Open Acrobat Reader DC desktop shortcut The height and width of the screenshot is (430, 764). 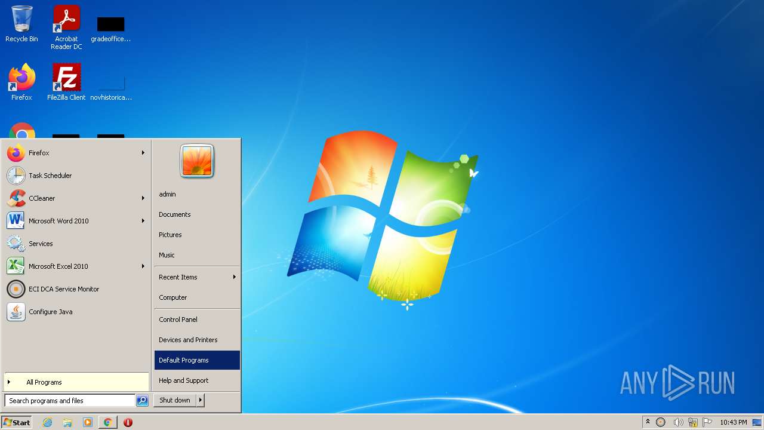point(66,27)
